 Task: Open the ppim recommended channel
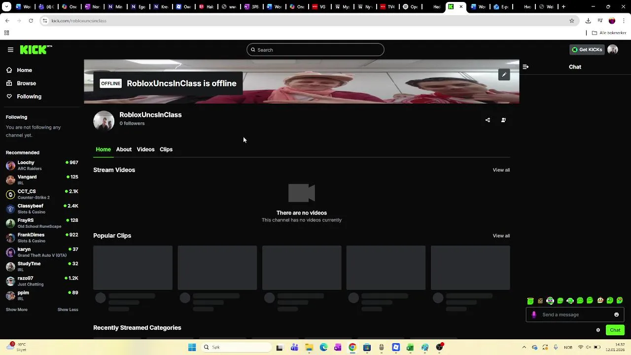click(x=42, y=296)
